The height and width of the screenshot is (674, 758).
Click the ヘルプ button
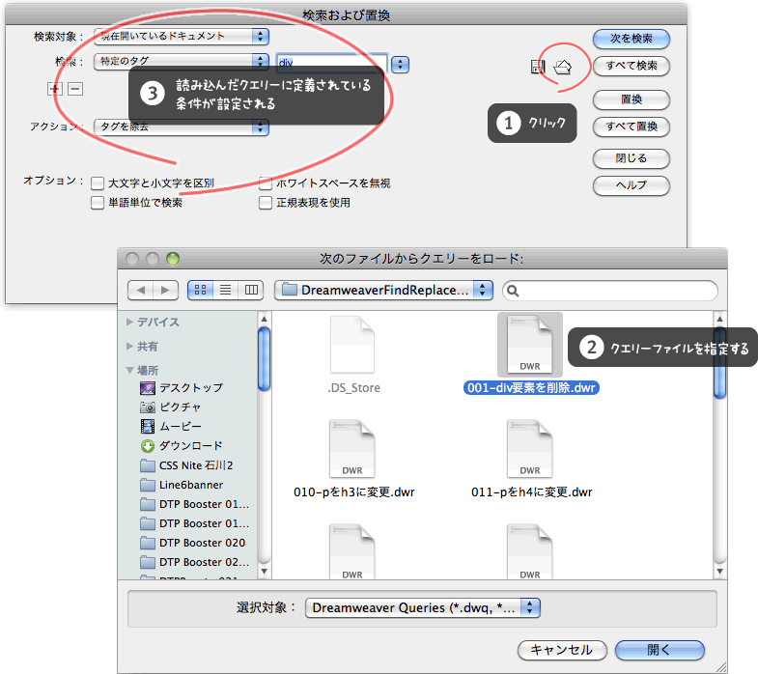(x=632, y=185)
